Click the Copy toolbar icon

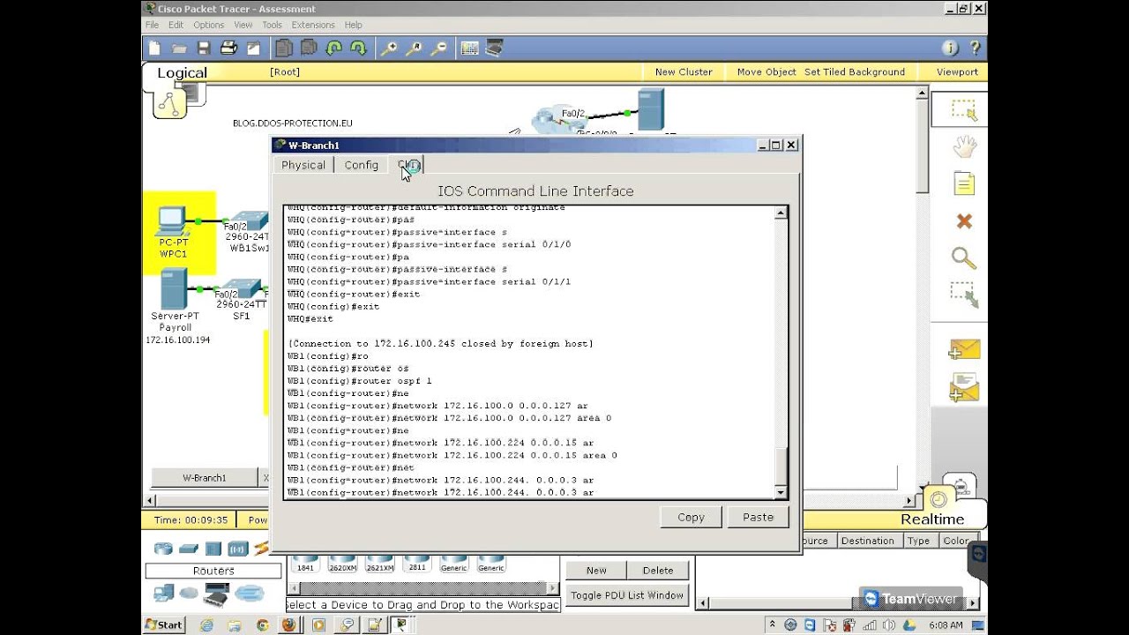[x=284, y=49]
